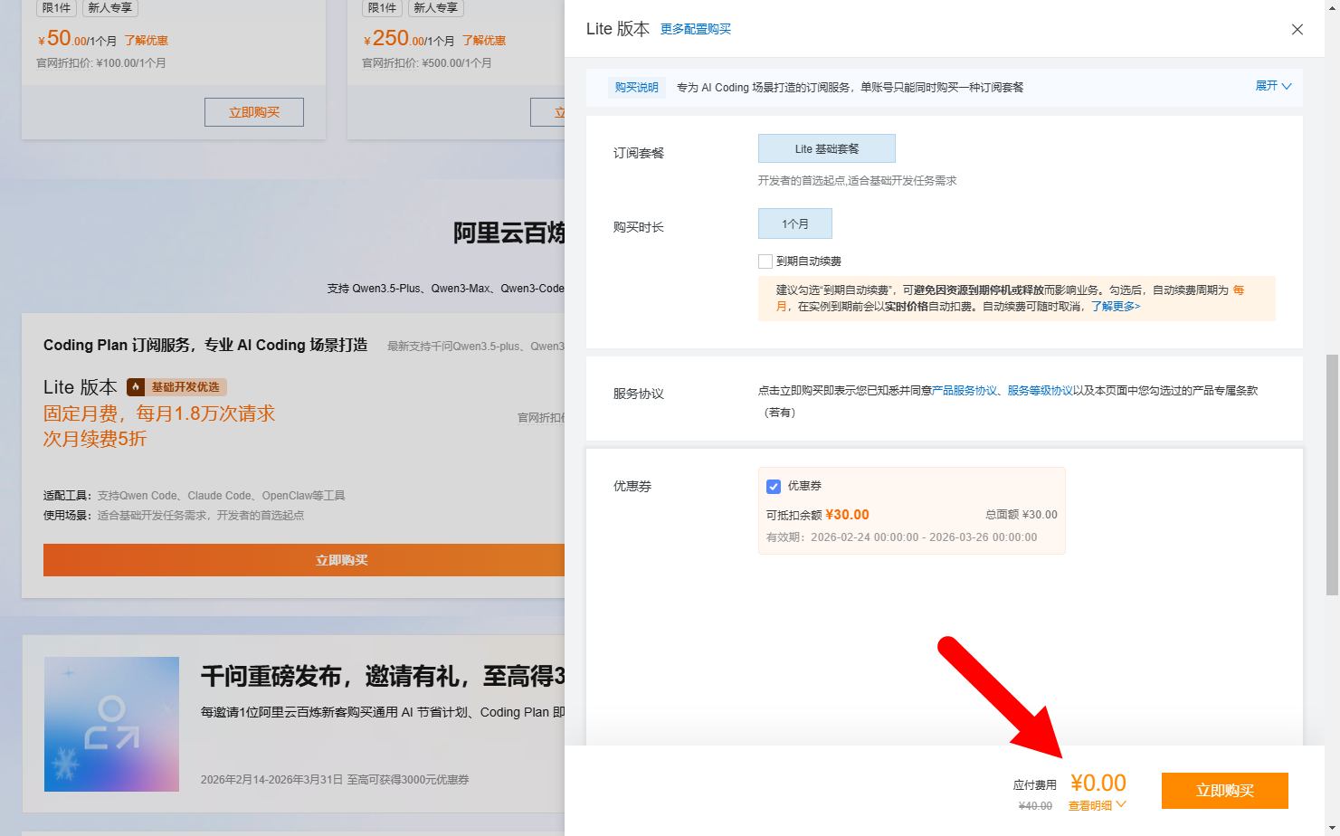
Task: Click the vertical page scrollbar thumb
Action: [1332, 475]
